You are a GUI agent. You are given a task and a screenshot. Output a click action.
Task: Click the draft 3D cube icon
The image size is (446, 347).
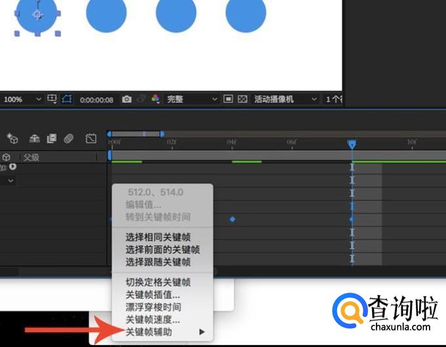tap(12, 138)
